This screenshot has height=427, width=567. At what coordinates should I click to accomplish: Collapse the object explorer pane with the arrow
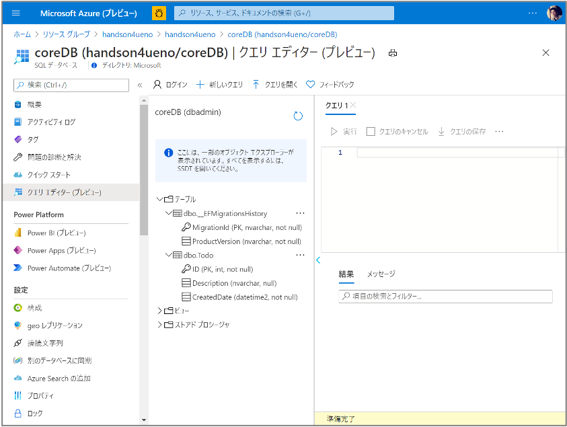(x=318, y=260)
